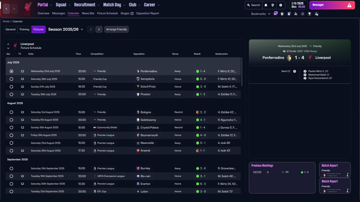Click the Search button
360x202 pixels.
(253, 5)
